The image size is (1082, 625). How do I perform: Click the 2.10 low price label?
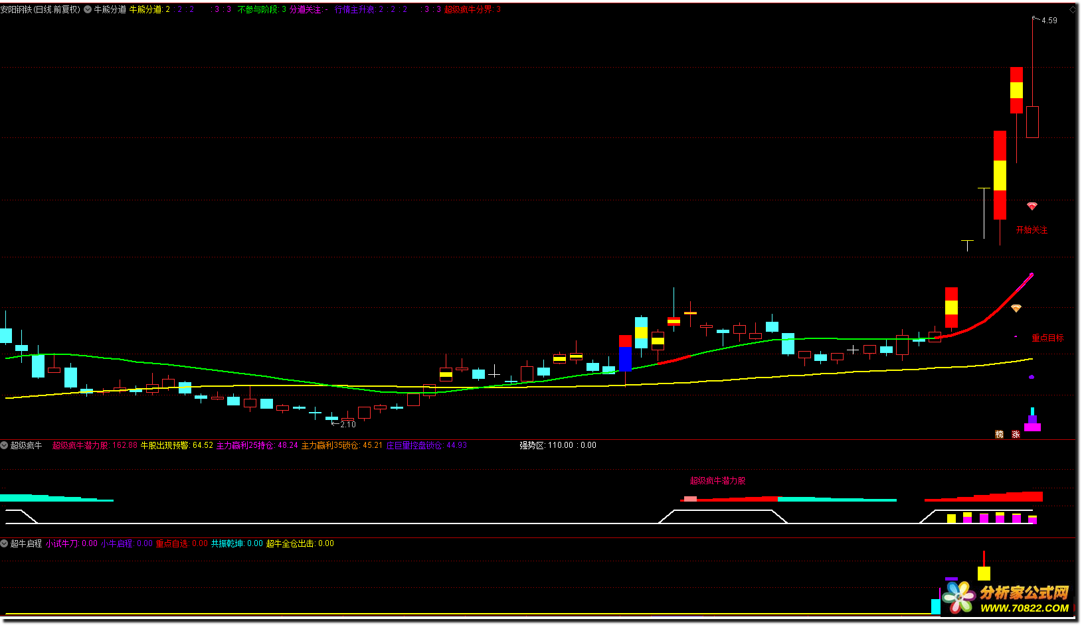click(348, 424)
